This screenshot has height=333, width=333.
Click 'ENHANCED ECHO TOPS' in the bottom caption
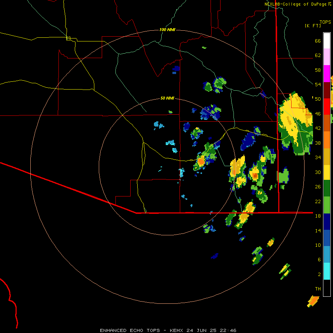pyautogui.click(x=130, y=330)
